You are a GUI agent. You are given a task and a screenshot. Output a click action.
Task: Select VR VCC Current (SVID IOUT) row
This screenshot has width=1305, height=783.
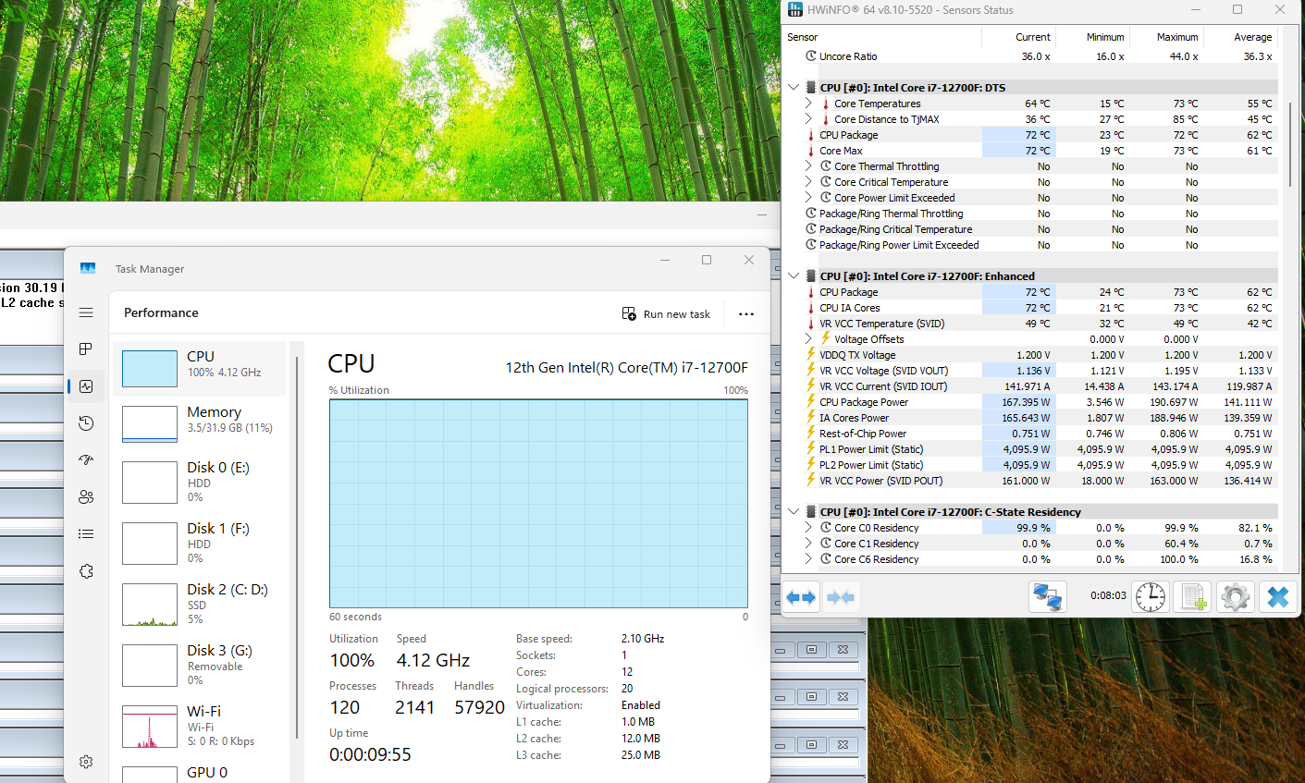[1030, 386]
